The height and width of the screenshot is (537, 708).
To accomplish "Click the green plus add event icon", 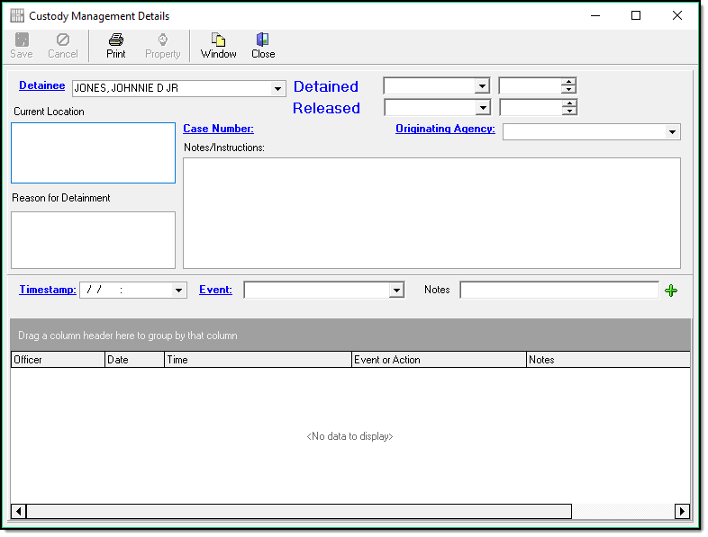I will pos(670,290).
